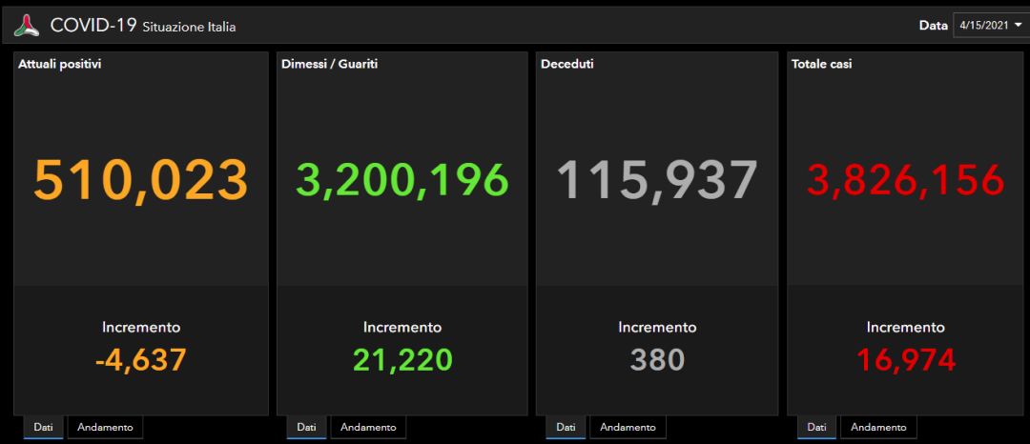This screenshot has width=1030, height=444.
Task: Open the Data date dropdown 4/15/2021
Action: 991,26
